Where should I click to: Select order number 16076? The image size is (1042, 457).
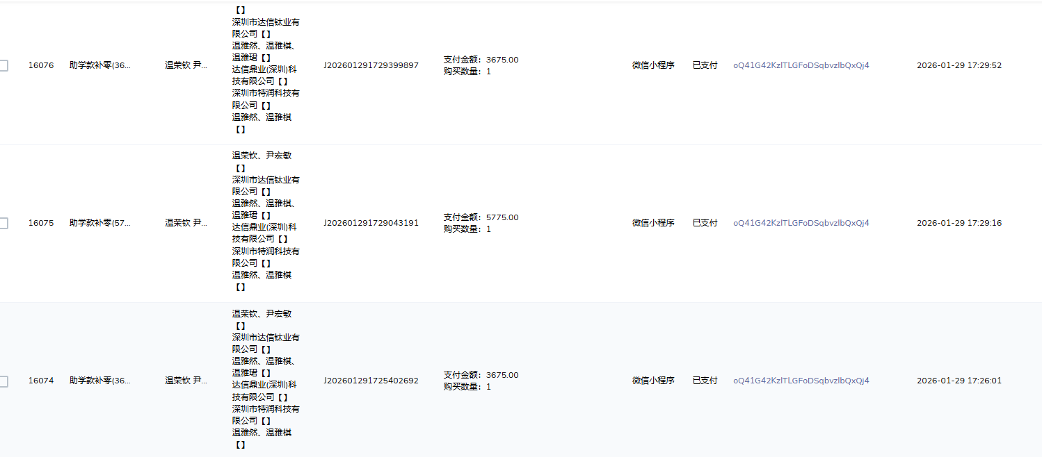tap(42, 65)
